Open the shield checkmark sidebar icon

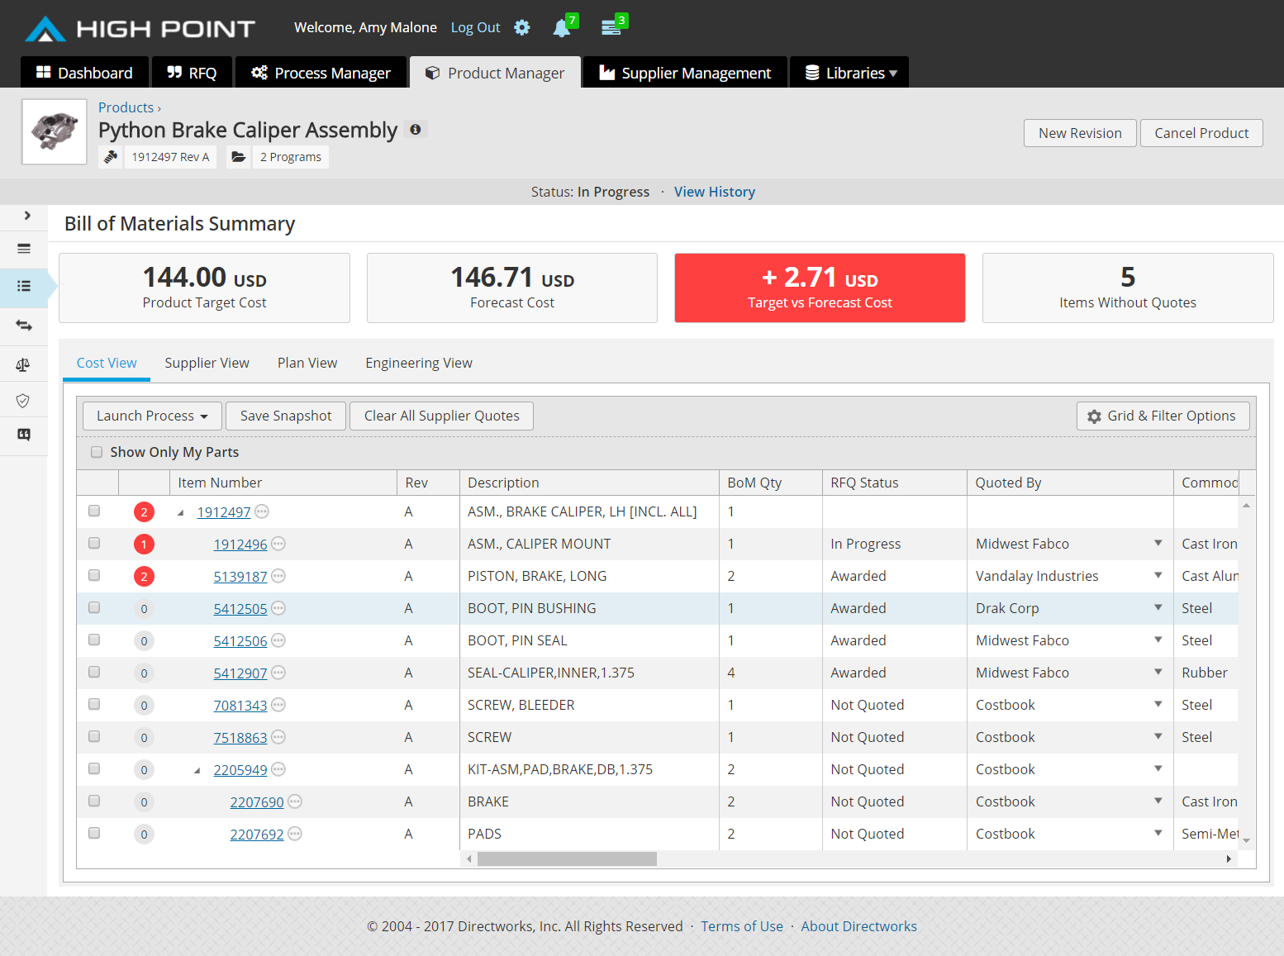(x=23, y=401)
